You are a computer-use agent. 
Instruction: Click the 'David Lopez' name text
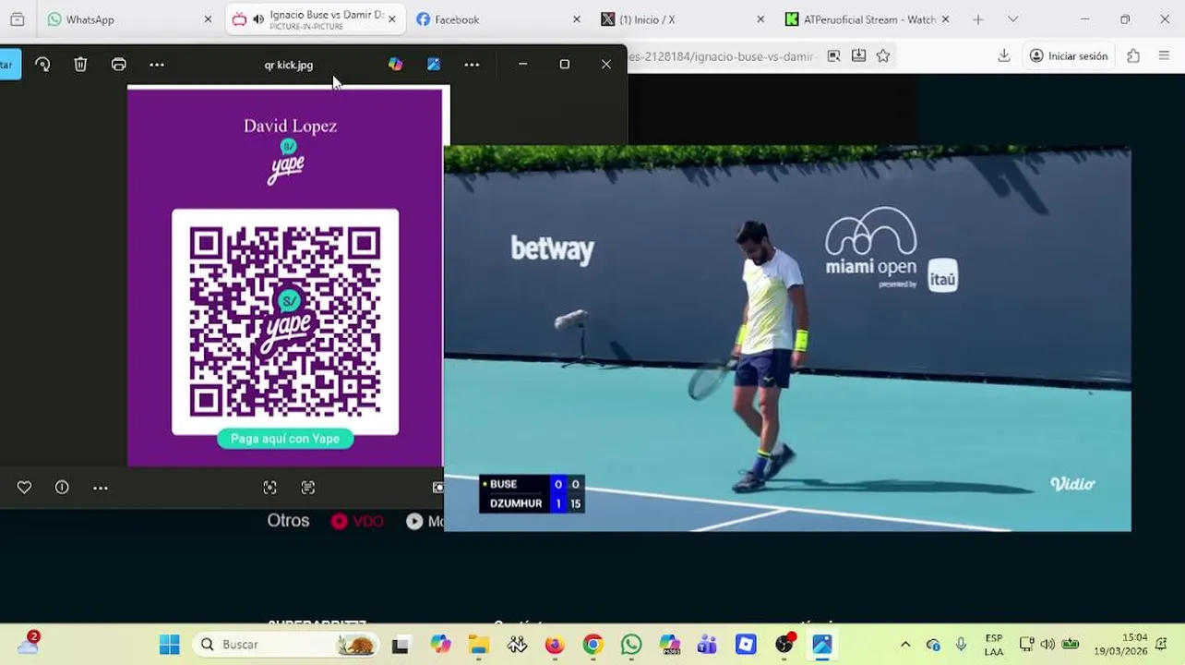290,127
